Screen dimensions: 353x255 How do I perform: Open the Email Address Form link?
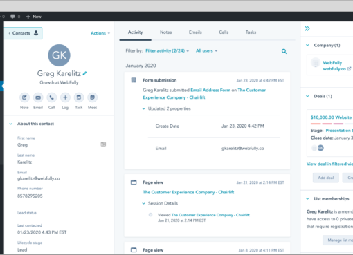(210, 90)
